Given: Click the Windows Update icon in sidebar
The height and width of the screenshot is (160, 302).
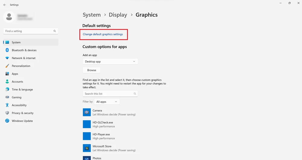Looking at the screenshot, I should pyautogui.click(x=7, y=121).
